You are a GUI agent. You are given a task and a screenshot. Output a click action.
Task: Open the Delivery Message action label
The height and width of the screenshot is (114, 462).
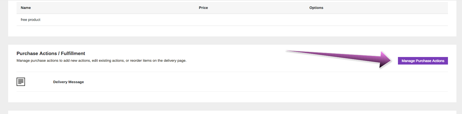tap(69, 82)
